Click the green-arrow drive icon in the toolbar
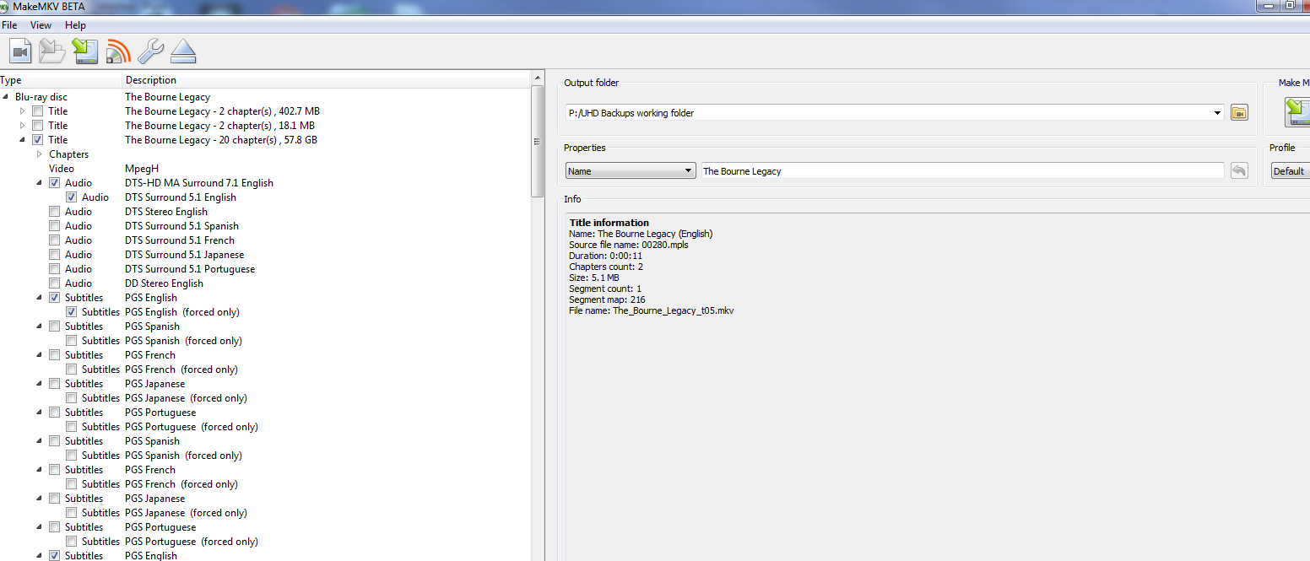Image resolution: width=1310 pixels, height=561 pixels. point(85,51)
